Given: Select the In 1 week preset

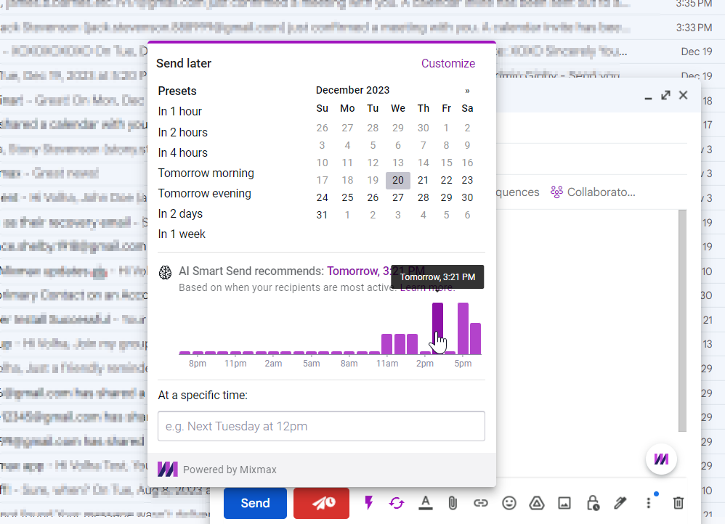Looking at the screenshot, I should point(181,234).
